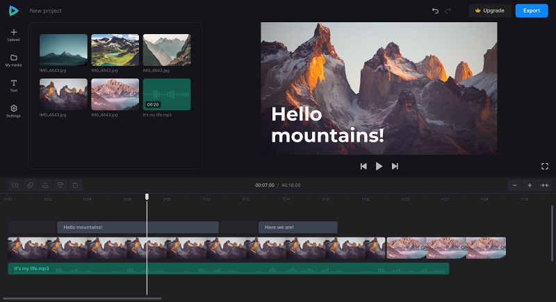Open the My media folder
The height and width of the screenshot is (302, 556).
13,60
